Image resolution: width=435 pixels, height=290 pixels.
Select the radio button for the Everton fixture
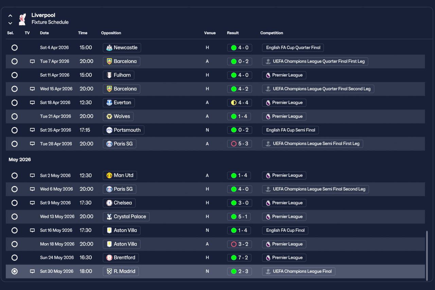pos(14,103)
